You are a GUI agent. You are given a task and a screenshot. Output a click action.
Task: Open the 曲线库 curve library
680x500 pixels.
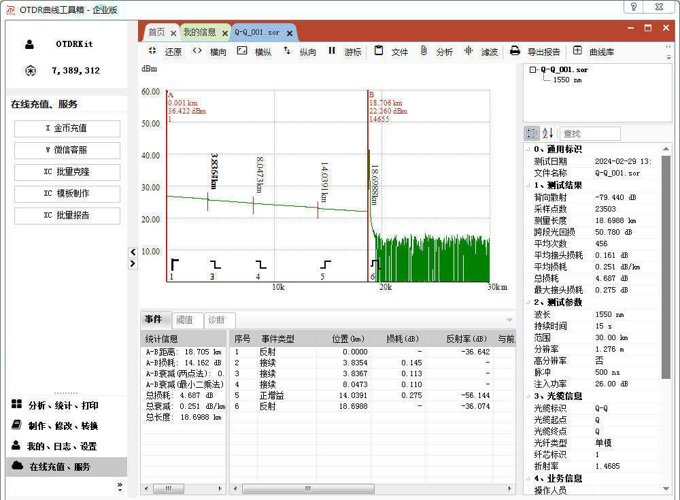[578, 51]
